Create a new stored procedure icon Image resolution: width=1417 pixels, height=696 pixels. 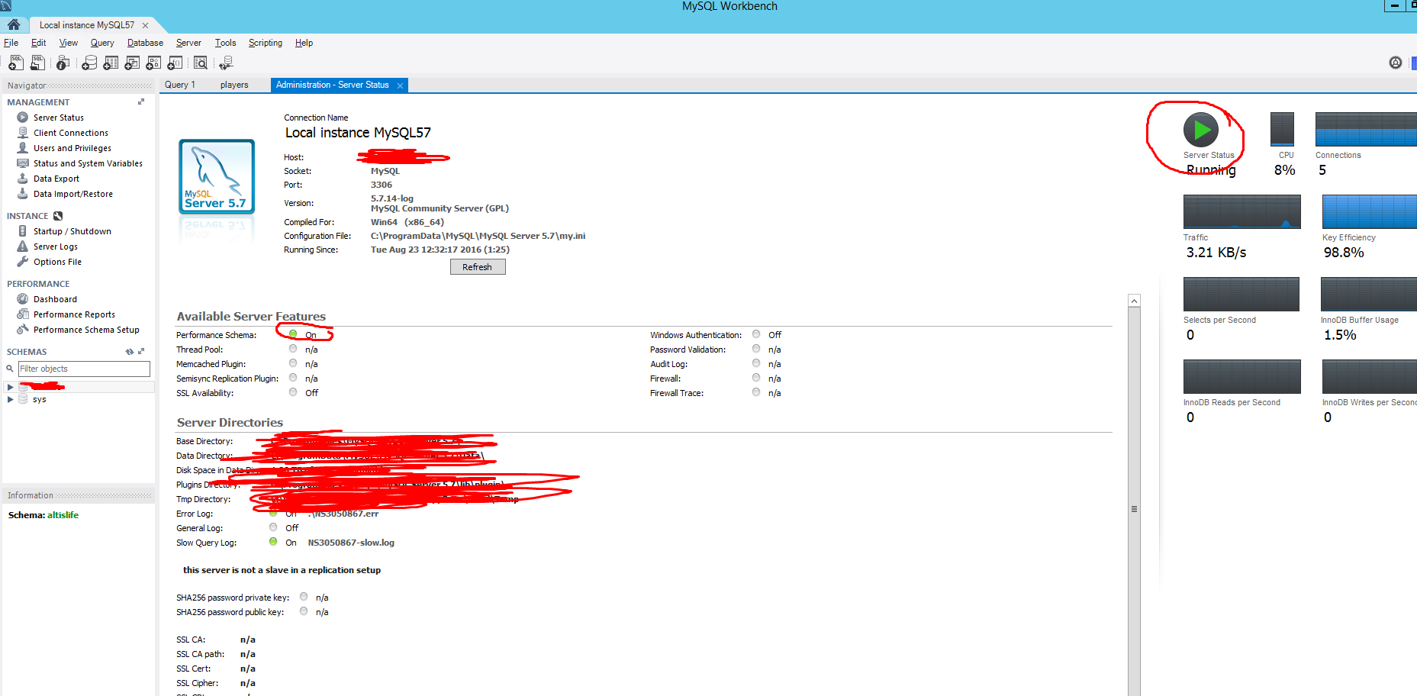click(153, 63)
